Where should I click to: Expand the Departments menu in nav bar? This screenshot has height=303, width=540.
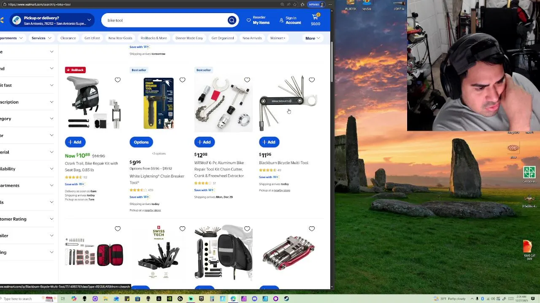pyautogui.click(x=11, y=38)
